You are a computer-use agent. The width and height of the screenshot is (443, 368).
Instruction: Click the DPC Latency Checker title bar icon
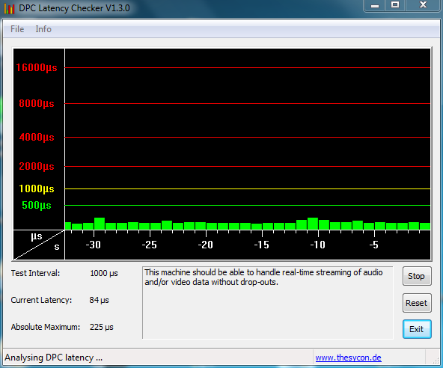click(9, 8)
